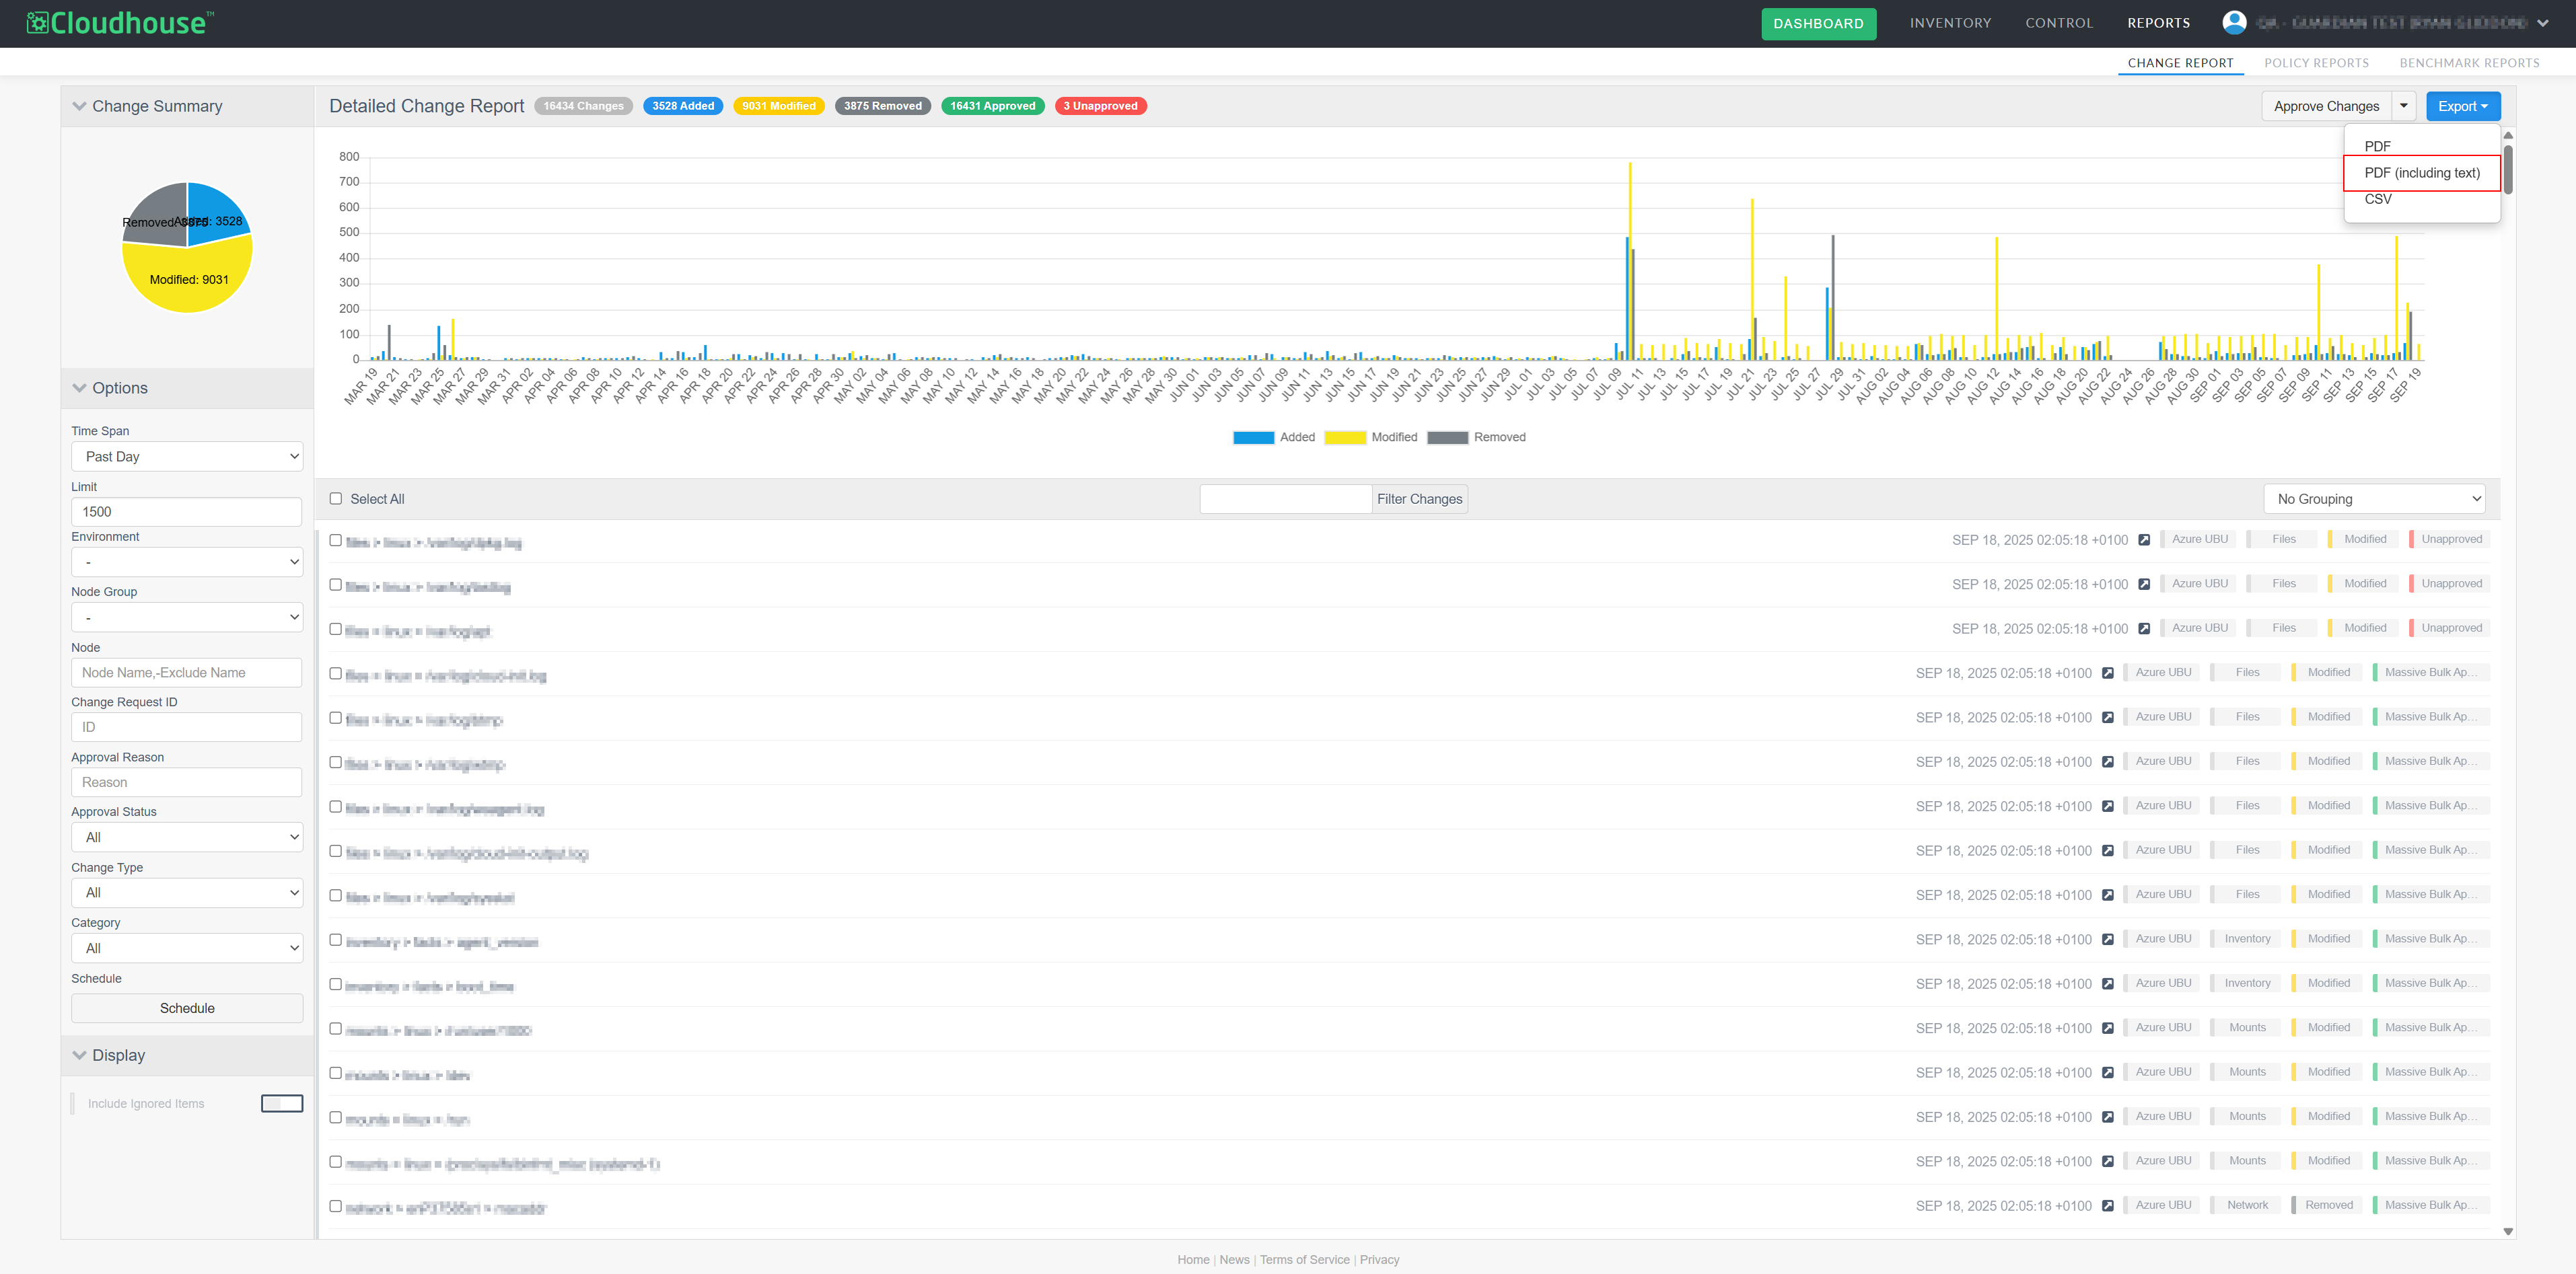Open the No Grouping dropdown
The image size is (2576, 1274).
point(2375,498)
